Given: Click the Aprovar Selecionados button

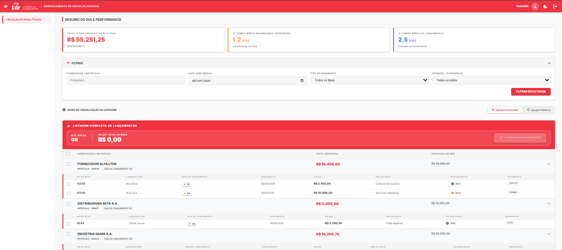Looking at the screenshot, I should pyautogui.click(x=520, y=137).
